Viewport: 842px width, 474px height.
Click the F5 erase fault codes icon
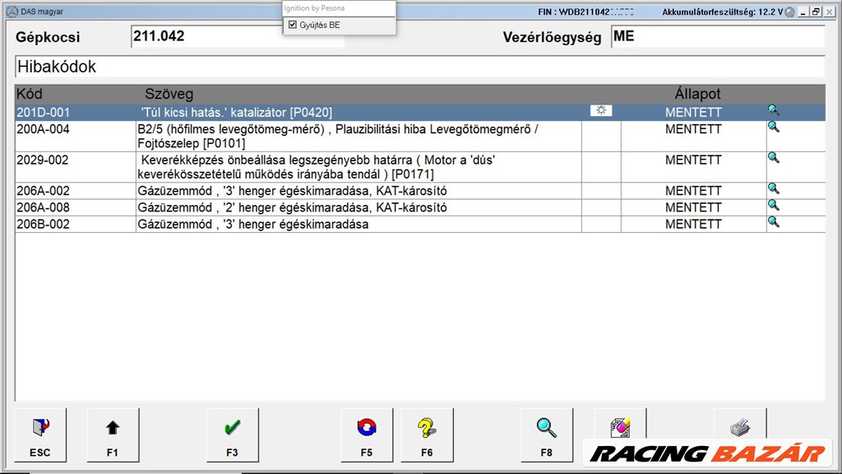coord(367,427)
